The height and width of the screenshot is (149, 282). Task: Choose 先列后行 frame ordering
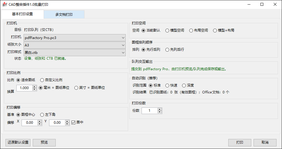pos(175,50)
